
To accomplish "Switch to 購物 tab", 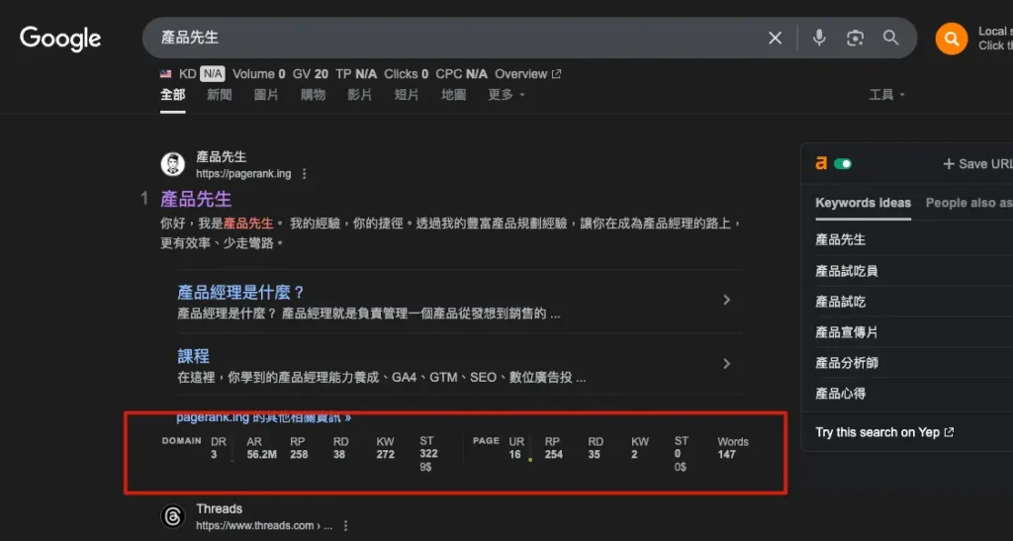I will pos(313,95).
